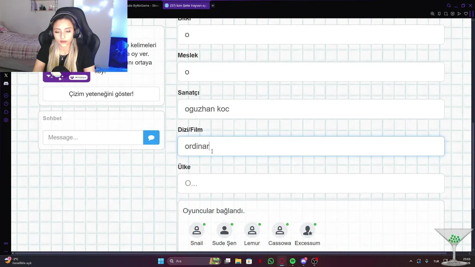Screen dimensions: 475x267
Task: Open Microsoft Store from taskbar
Action: click(249, 261)
